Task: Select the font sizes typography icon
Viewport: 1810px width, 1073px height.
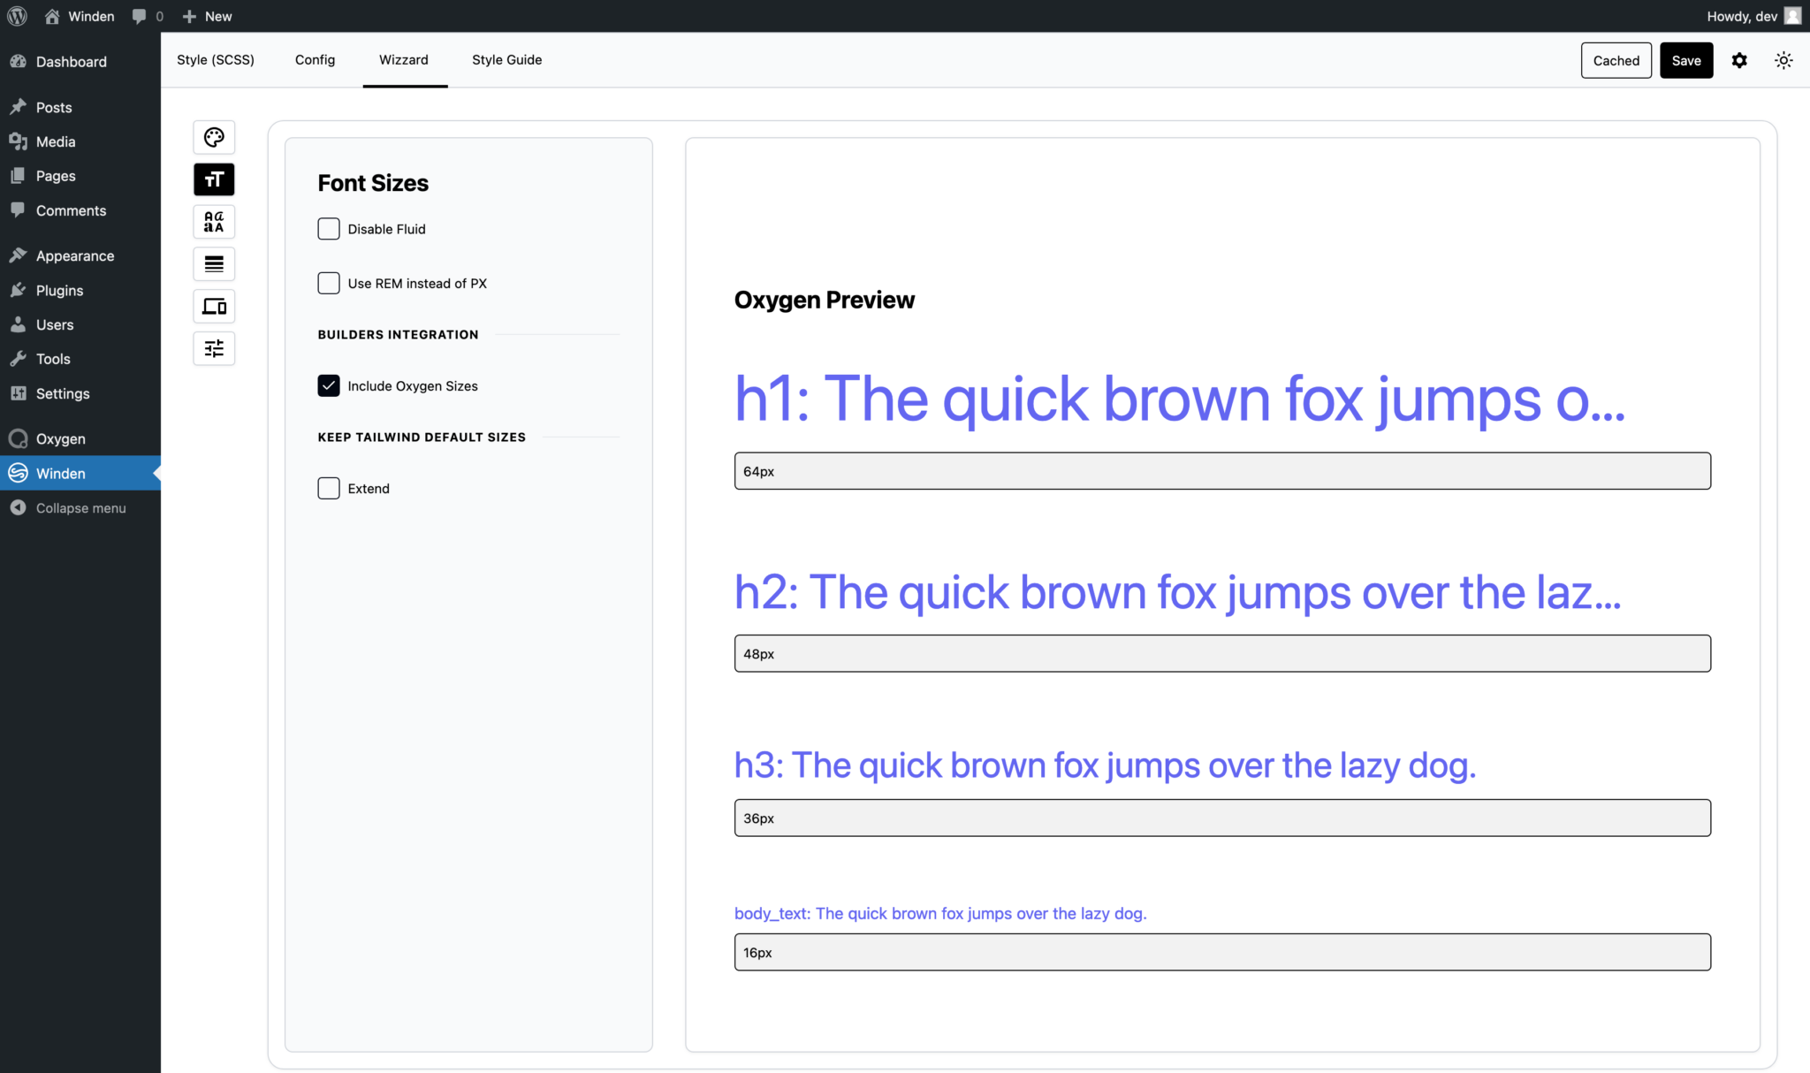Action: click(214, 179)
